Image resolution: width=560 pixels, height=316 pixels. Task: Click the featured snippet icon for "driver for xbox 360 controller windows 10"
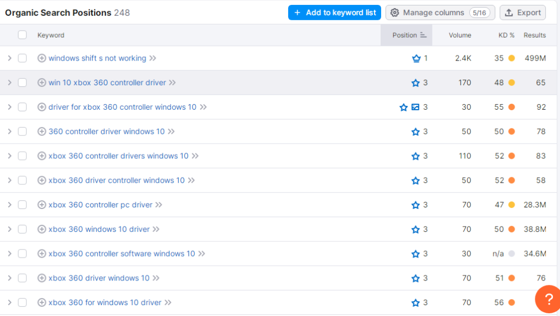[x=415, y=107]
